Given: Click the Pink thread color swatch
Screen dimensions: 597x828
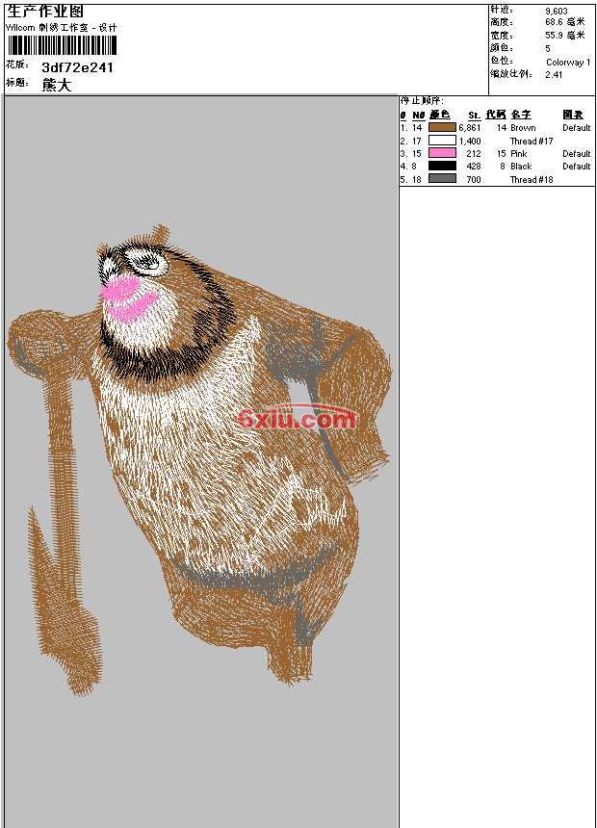Looking at the screenshot, I should (x=442, y=153).
